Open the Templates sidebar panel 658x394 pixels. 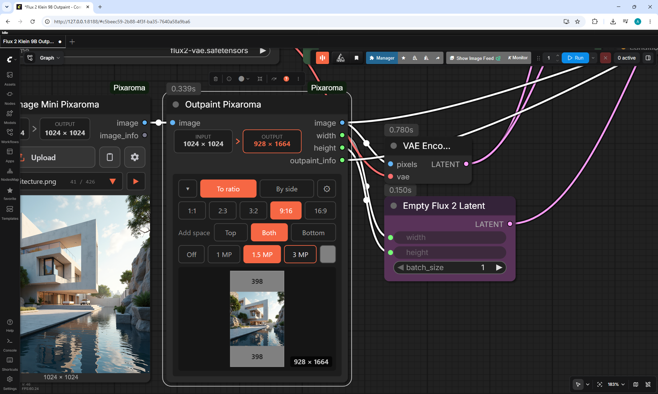10,213
